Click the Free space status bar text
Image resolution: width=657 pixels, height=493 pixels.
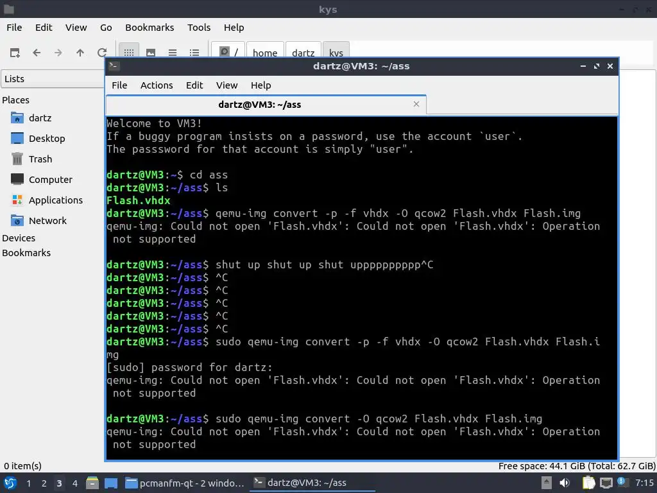(577, 466)
